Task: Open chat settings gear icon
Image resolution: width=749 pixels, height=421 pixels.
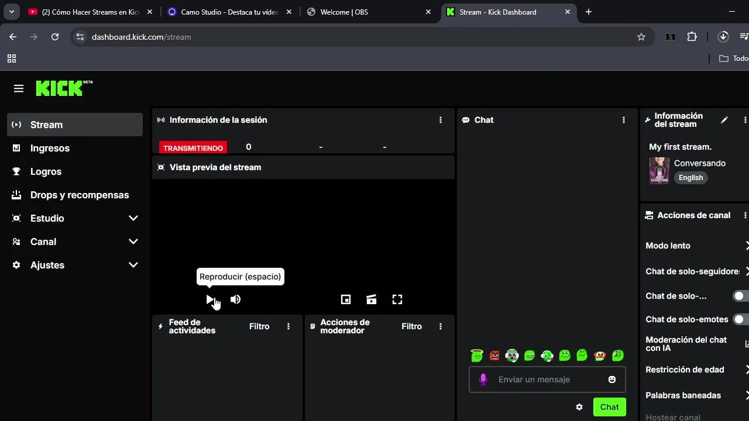Action: point(579,407)
